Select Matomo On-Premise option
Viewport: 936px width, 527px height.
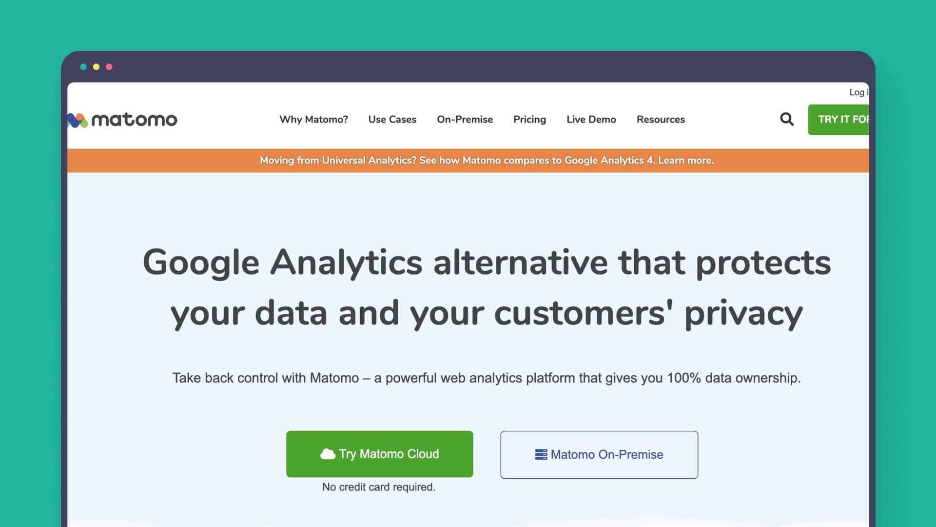click(x=599, y=454)
